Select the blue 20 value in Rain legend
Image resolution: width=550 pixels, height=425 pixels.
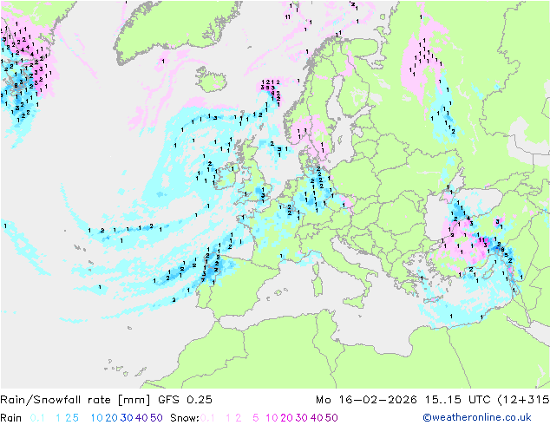pyautogui.click(x=111, y=418)
